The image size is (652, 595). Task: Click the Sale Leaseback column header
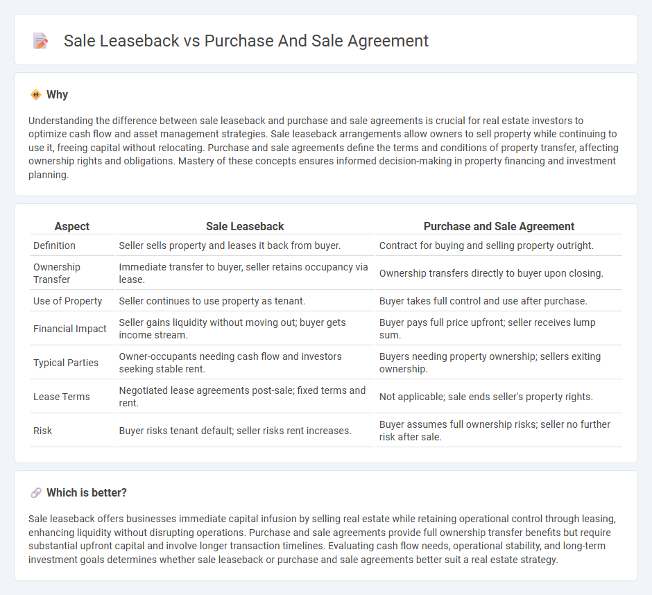(x=245, y=226)
